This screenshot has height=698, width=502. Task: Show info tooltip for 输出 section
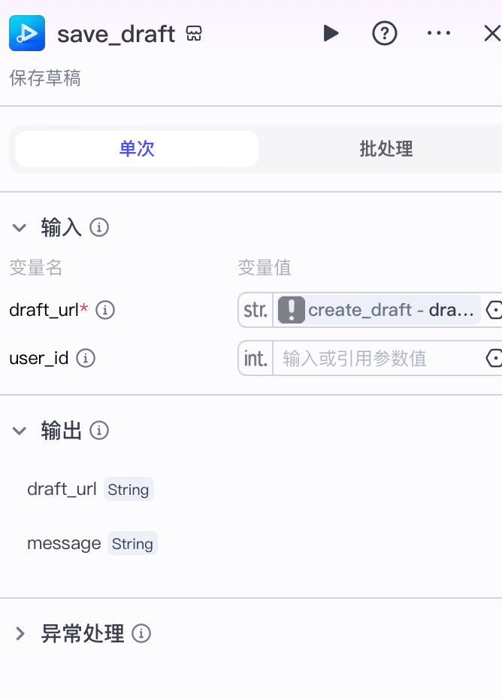pyautogui.click(x=99, y=430)
